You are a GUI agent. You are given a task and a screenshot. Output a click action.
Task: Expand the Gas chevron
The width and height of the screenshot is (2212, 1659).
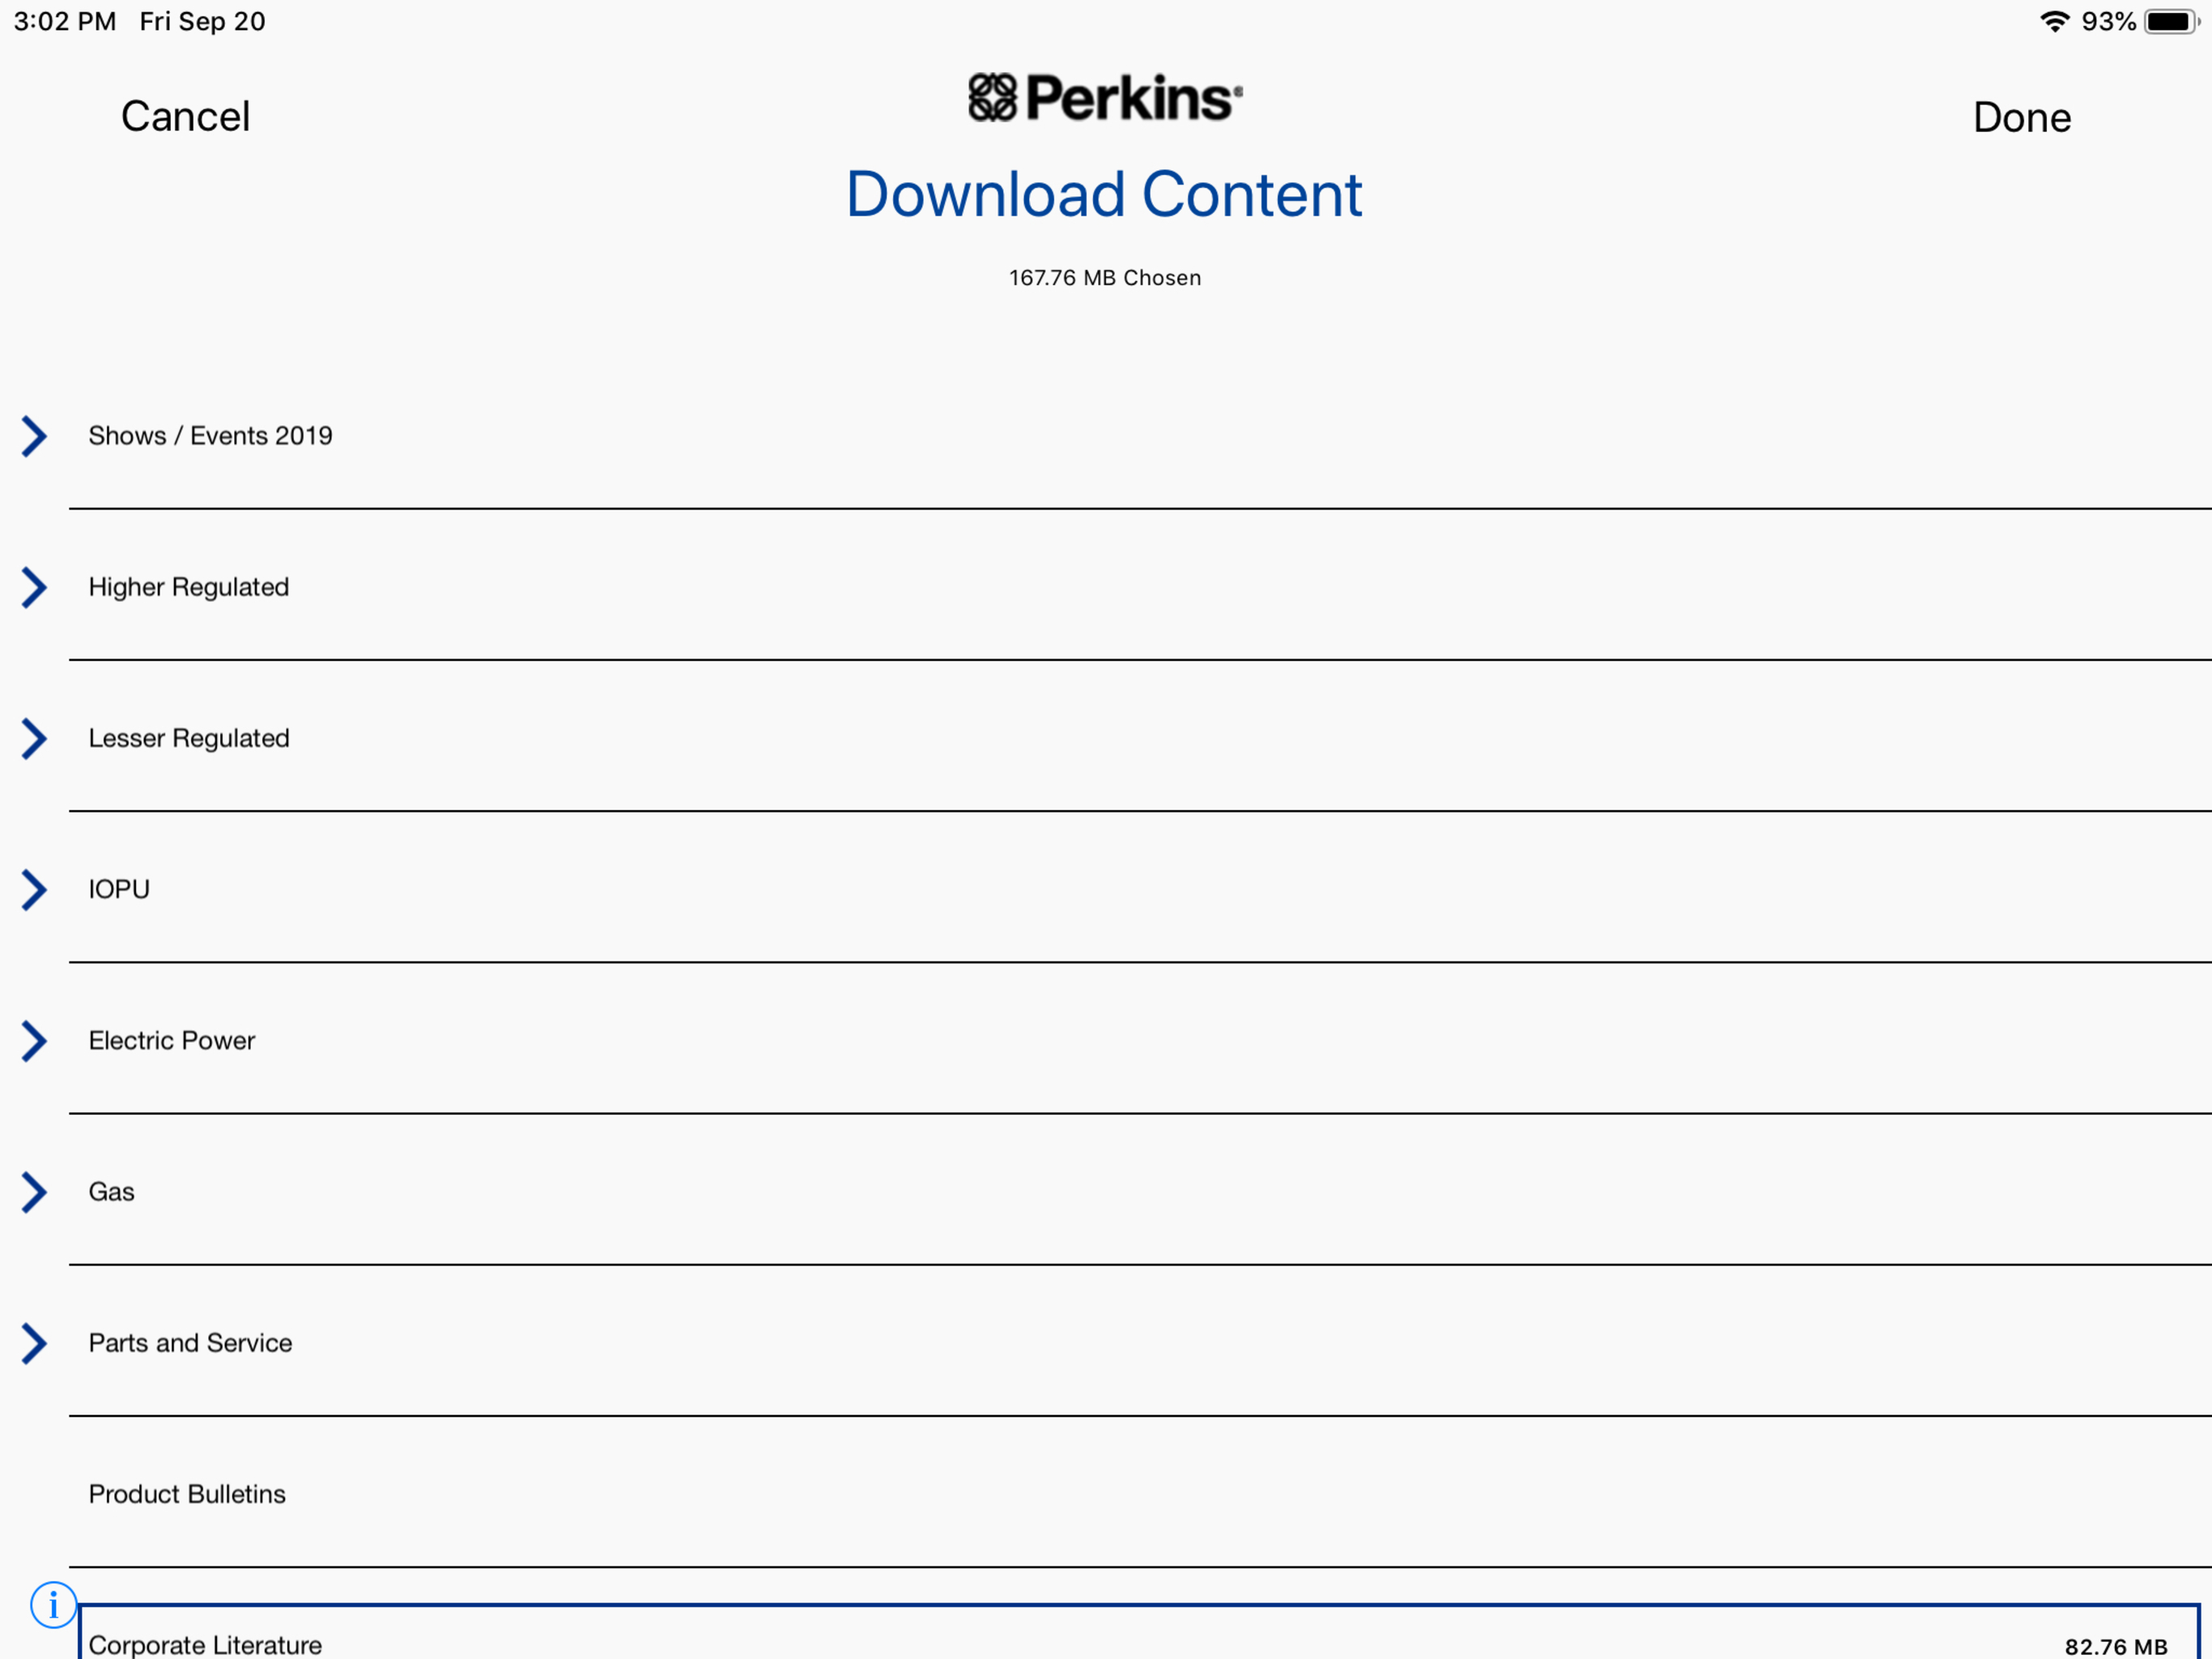click(x=34, y=1192)
